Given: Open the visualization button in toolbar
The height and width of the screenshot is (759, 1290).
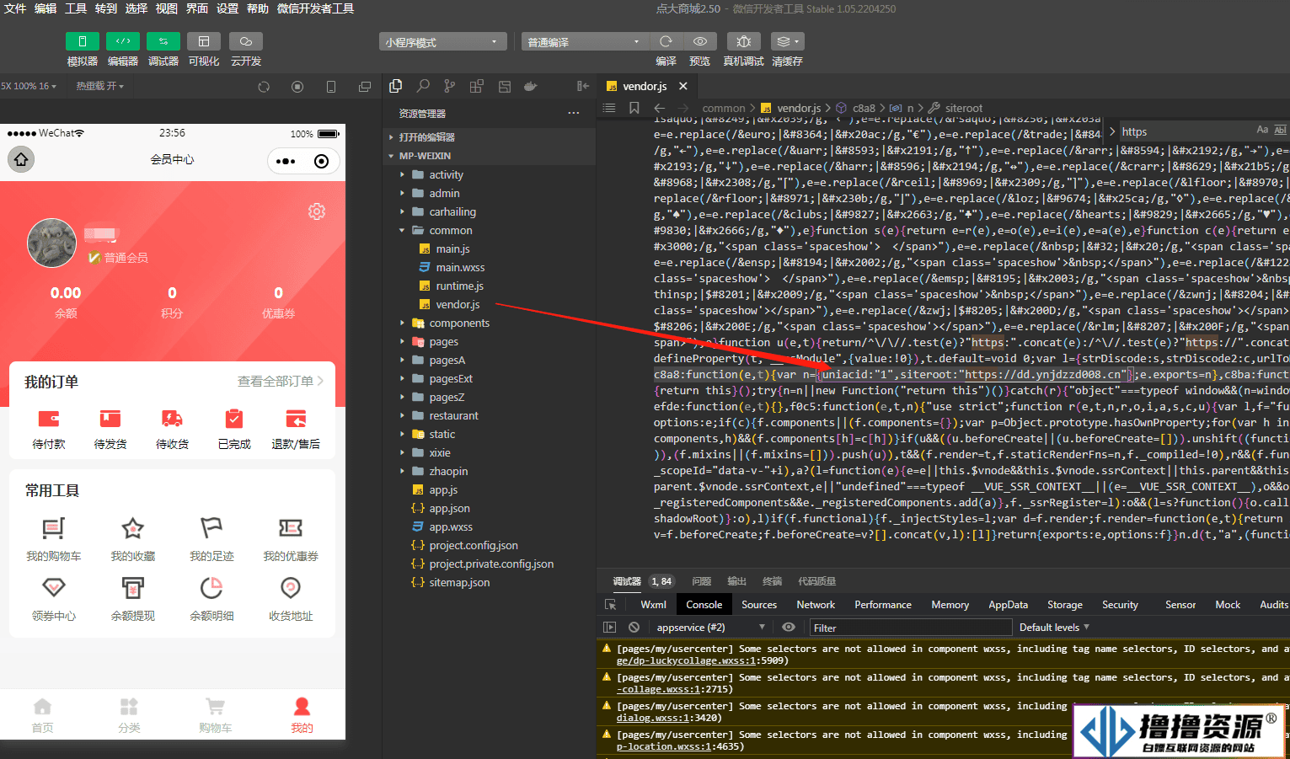Looking at the screenshot, I should (204, 41).
